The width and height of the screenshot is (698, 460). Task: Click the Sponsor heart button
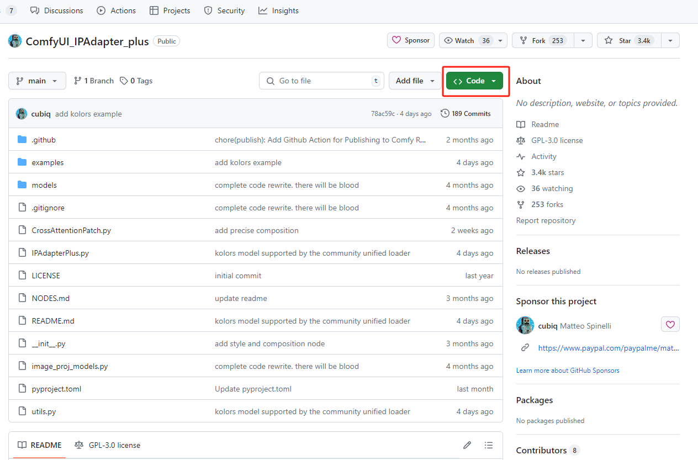[411, 40]
